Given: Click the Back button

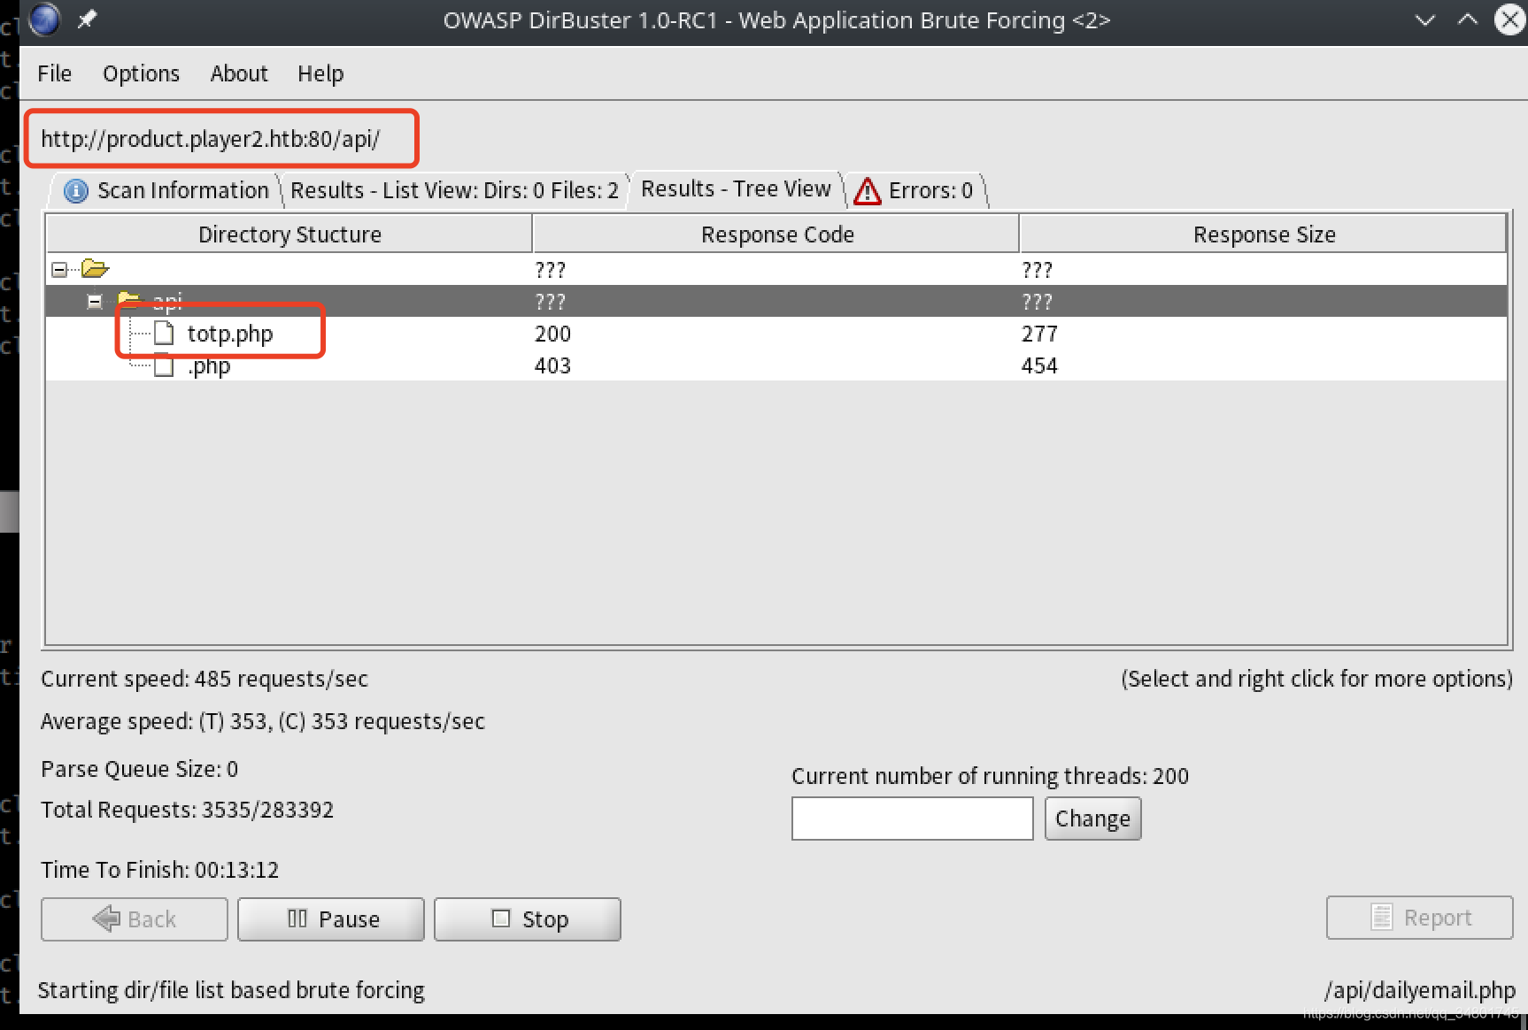Looking at the screenshot, I should click(x=135, y=919).
